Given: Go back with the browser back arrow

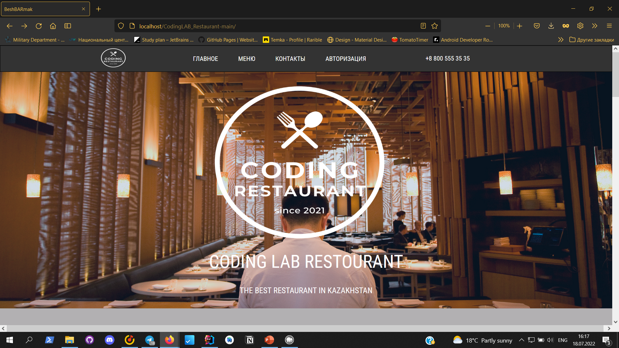Looking at the screenshot, I should point(10,26).
